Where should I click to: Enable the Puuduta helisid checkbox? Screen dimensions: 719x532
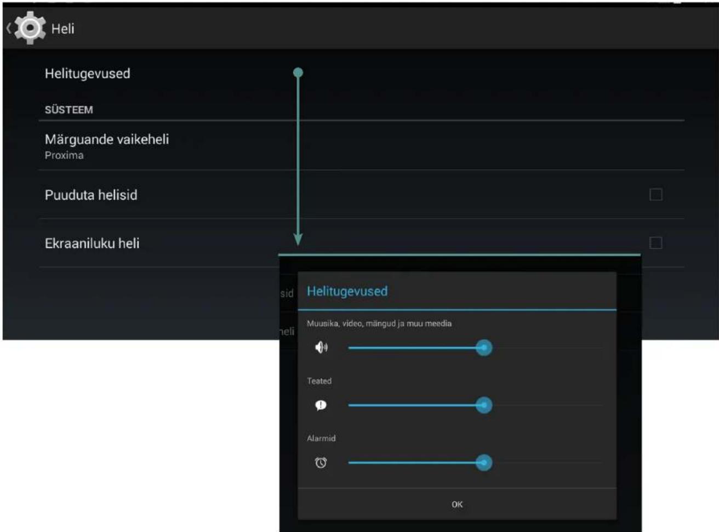click(x=655, y=194)
